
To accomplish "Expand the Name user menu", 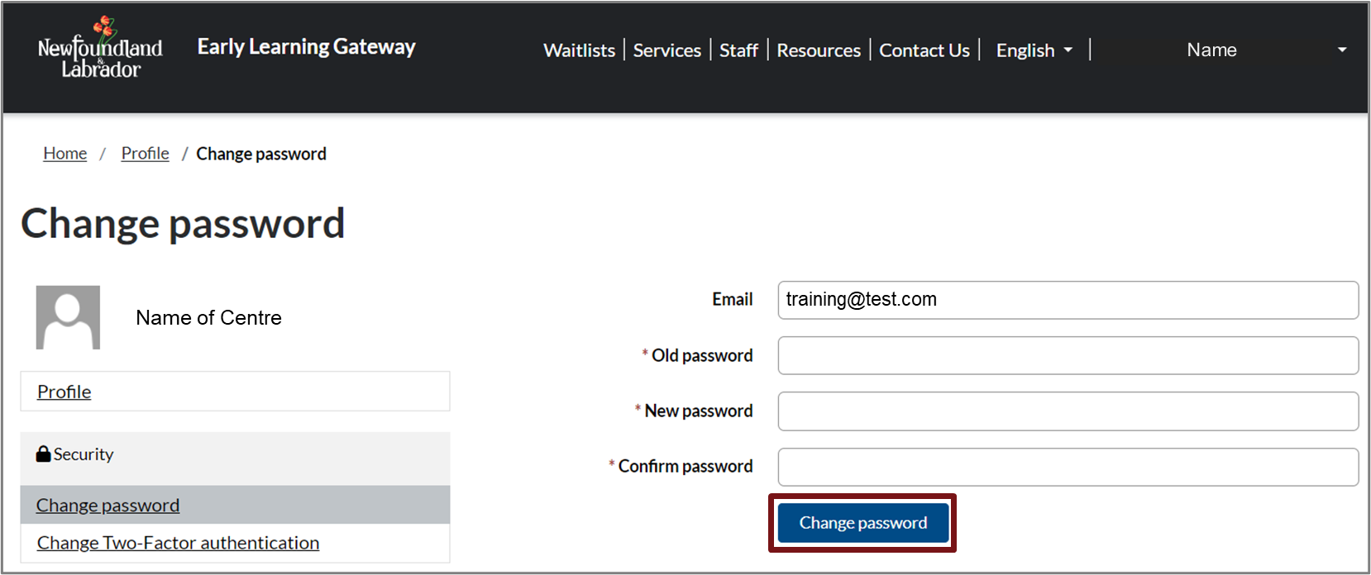I will 1211,50.
